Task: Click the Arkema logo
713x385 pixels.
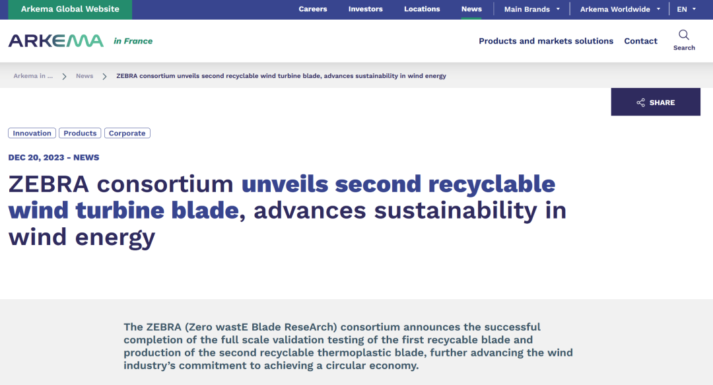Action: click(56, 41)
